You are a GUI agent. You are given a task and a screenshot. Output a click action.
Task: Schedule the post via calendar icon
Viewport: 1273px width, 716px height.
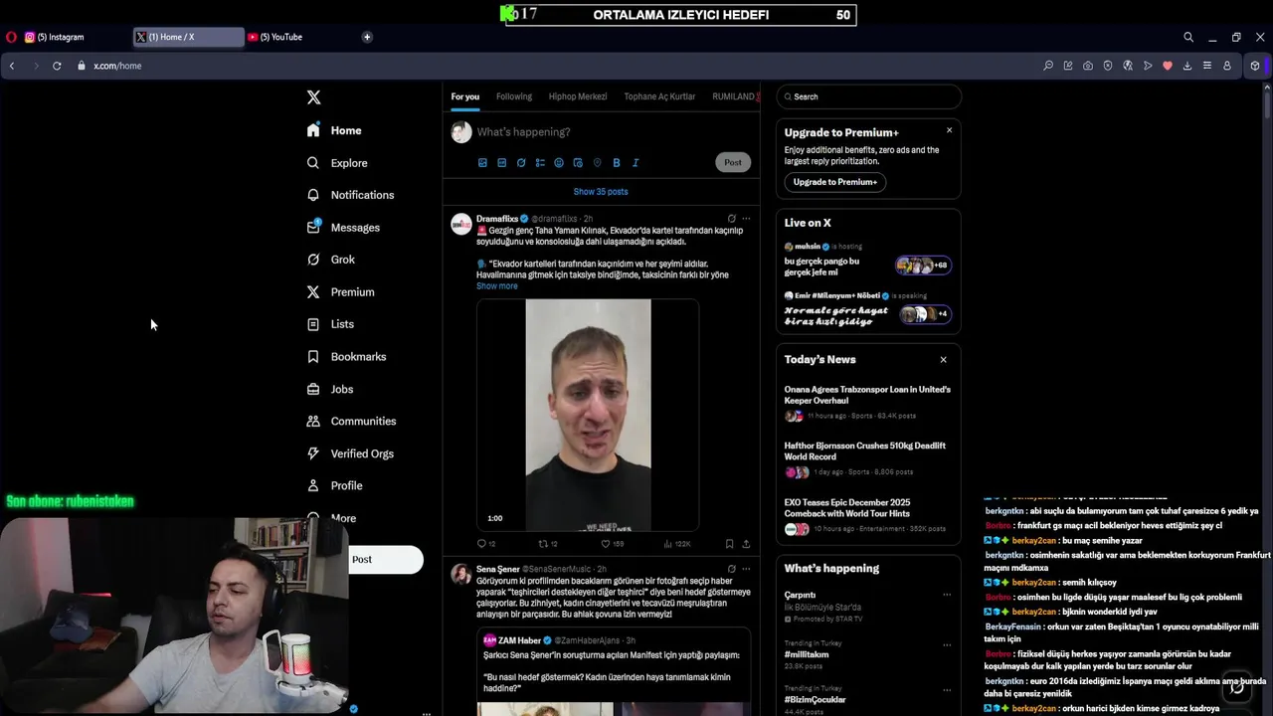(578, 162)
